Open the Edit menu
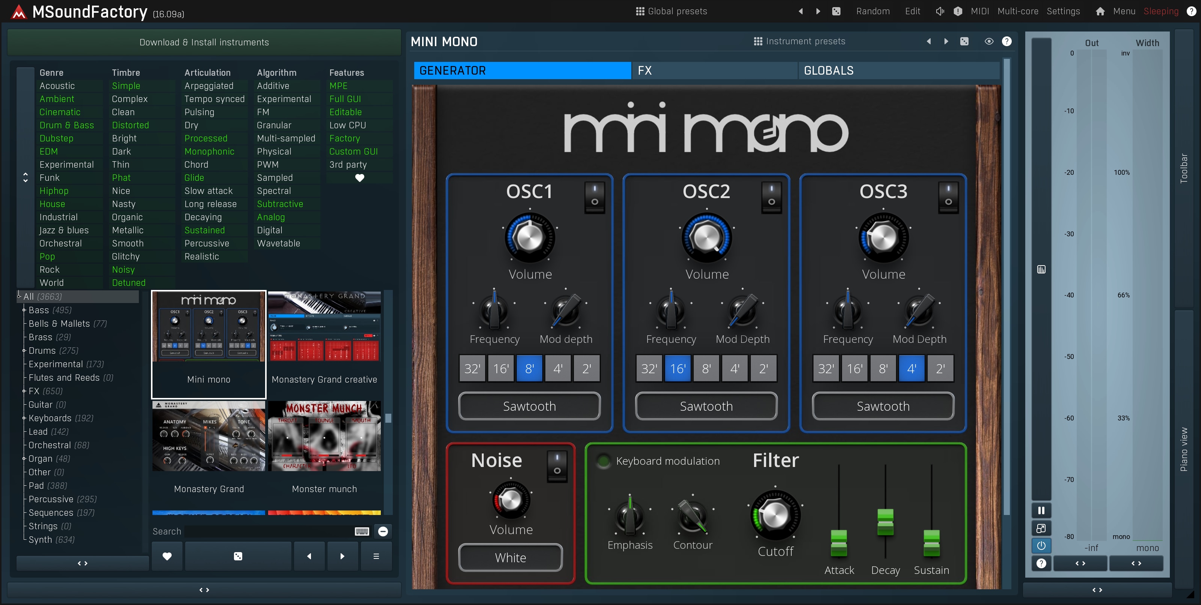 click(x=913, y=11)
